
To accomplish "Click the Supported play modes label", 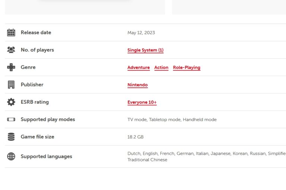I will click(x=48, y=119).
